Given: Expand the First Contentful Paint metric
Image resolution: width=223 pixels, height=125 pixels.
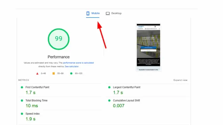Looking at the screenshot, I should pos(37,87).
